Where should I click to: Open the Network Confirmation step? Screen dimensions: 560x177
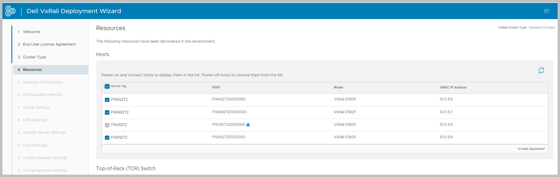[x=43, y=82]
